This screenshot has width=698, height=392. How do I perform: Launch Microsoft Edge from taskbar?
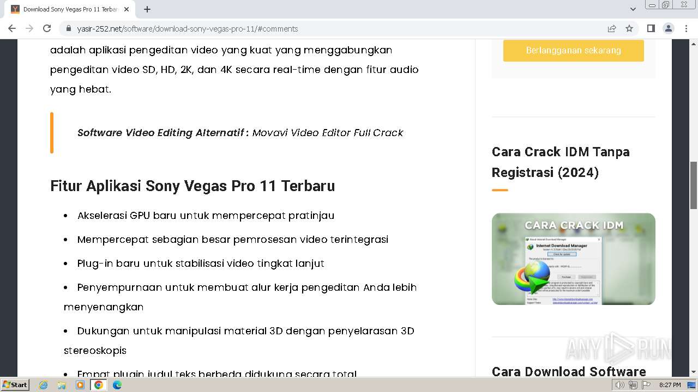coord(117,385)
